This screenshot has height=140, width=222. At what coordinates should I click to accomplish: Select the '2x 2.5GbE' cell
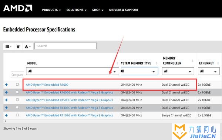pos(205,115)
